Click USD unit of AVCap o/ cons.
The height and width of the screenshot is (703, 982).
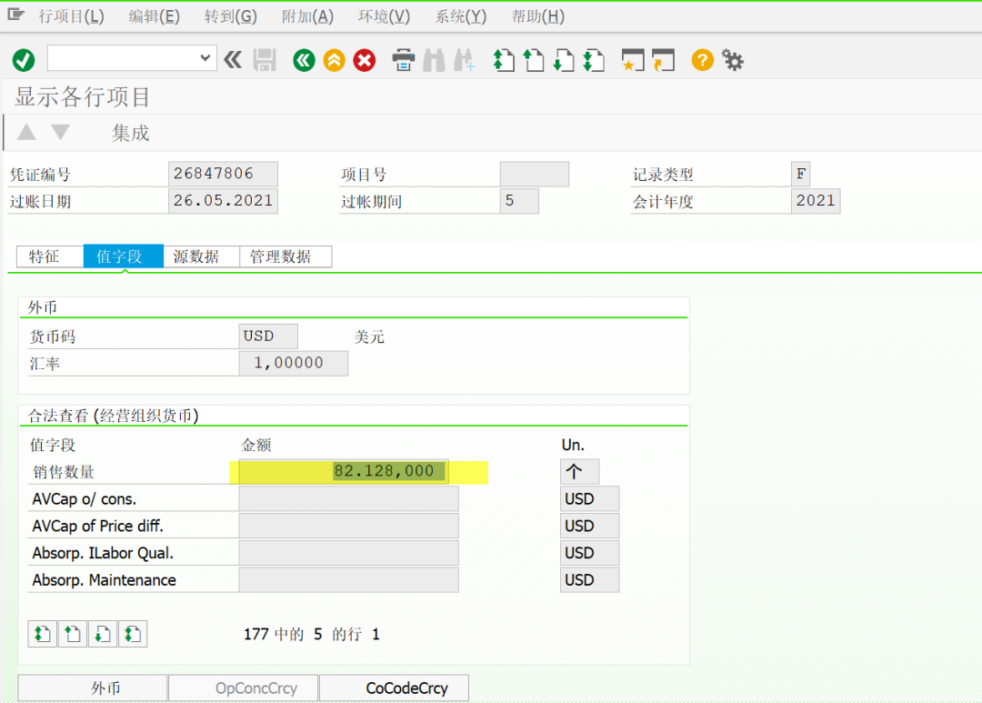point(589,498)
